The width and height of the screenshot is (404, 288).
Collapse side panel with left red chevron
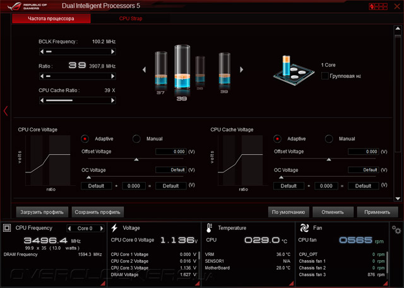[6, 111]
